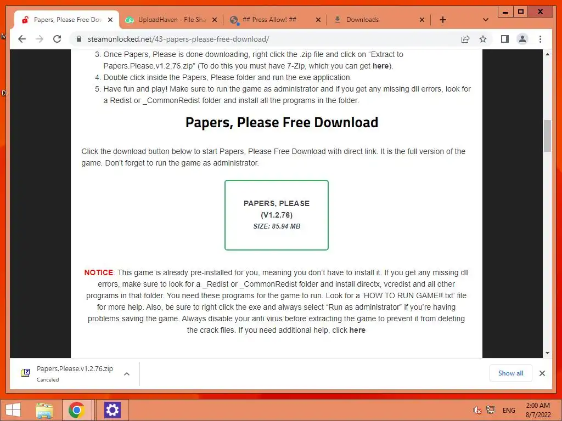The height and width of the screenshot is (421, 562).
Task: Open File Explorer from the taskbar
Action: [x=44, y=410]
